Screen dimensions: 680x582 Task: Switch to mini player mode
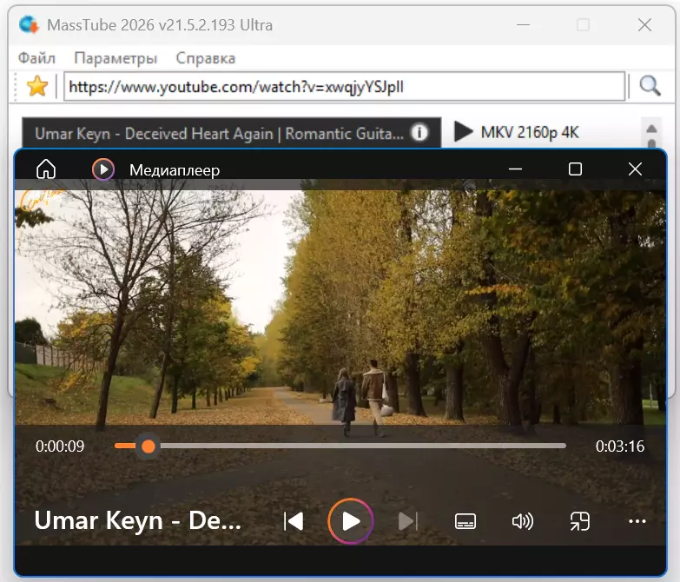tap(580, 521)
